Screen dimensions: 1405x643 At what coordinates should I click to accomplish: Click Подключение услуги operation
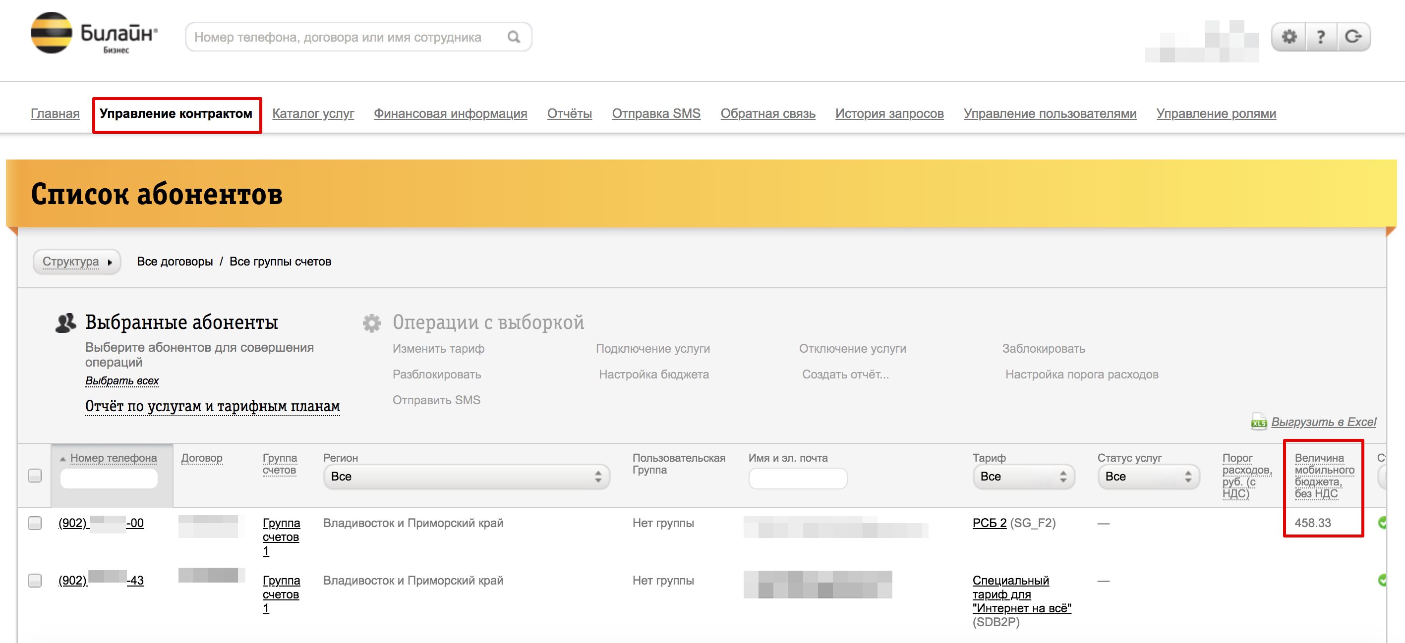coord(653,349)
